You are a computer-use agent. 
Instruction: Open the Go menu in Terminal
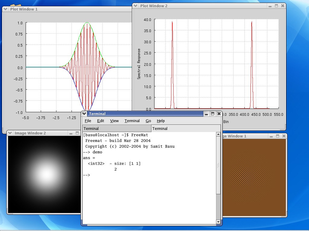tap(148, 121)
